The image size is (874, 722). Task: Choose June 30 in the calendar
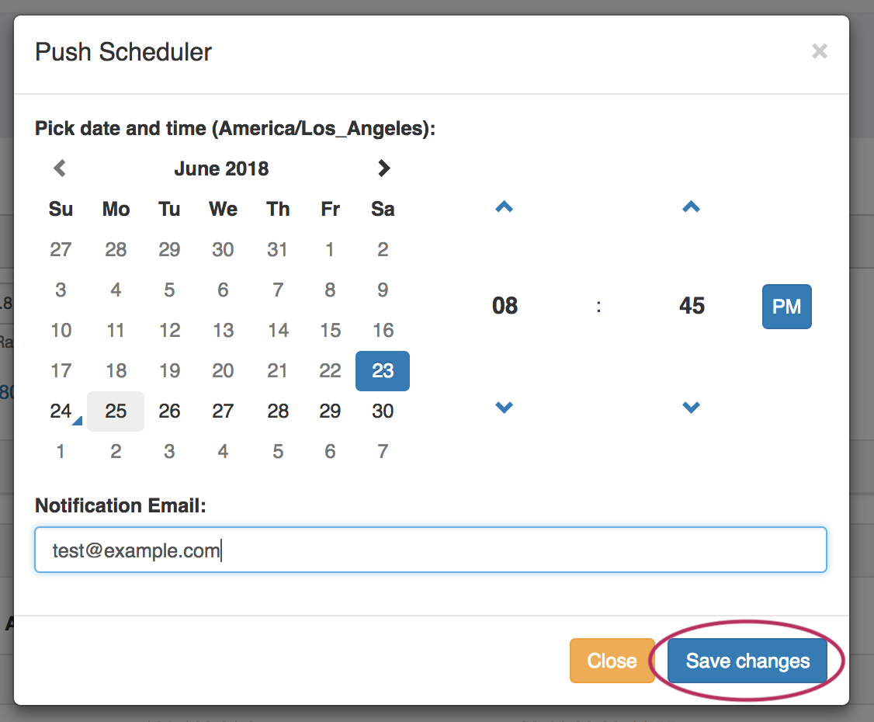point(383,411)
